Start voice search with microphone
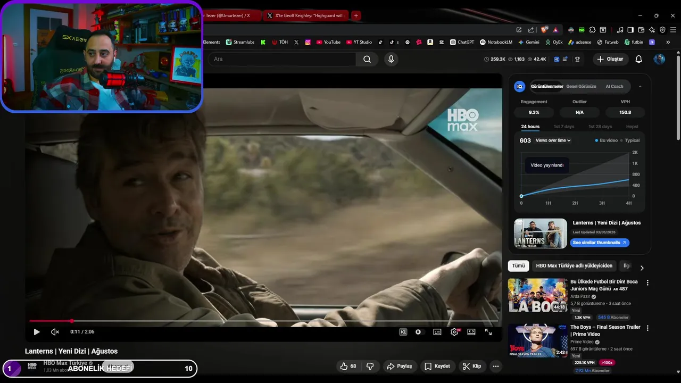 click(x=391, y=59)
